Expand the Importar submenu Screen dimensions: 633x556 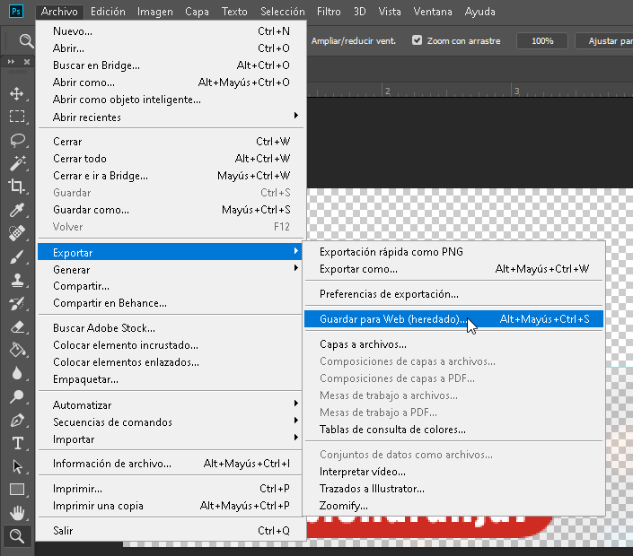pyautogui.click(x=171, y=439)
